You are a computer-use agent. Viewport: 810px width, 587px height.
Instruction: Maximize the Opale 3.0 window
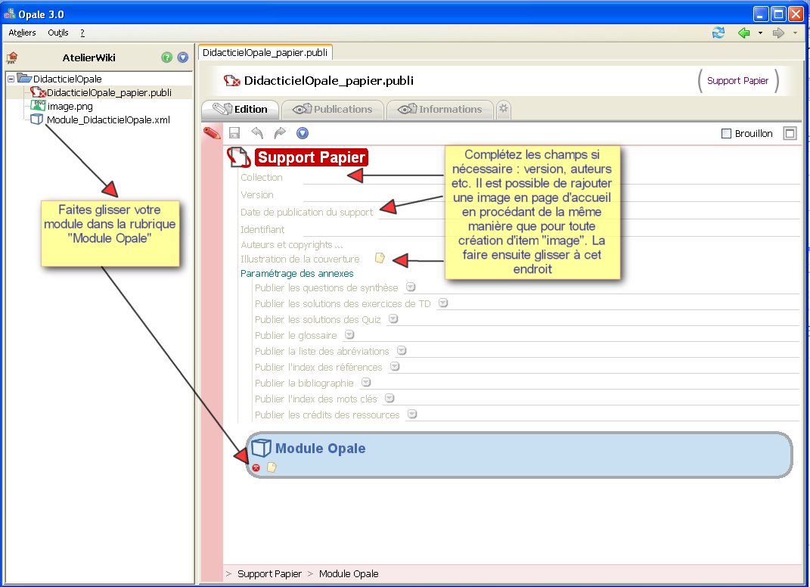click(x=778, y=14)
